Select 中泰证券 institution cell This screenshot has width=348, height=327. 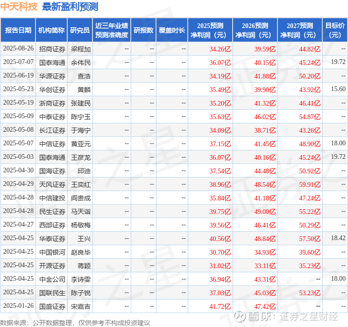point(52,117)
